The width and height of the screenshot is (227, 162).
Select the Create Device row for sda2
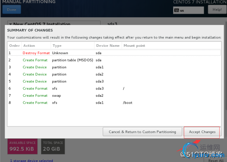coord(114,74)
